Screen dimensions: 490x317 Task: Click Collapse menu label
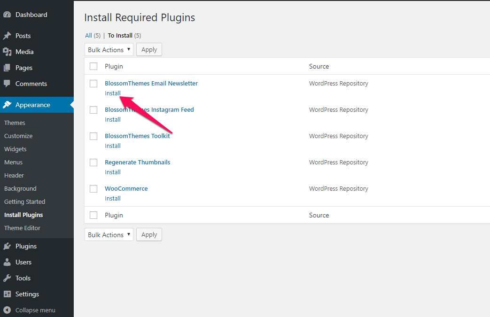coord(35,310)
